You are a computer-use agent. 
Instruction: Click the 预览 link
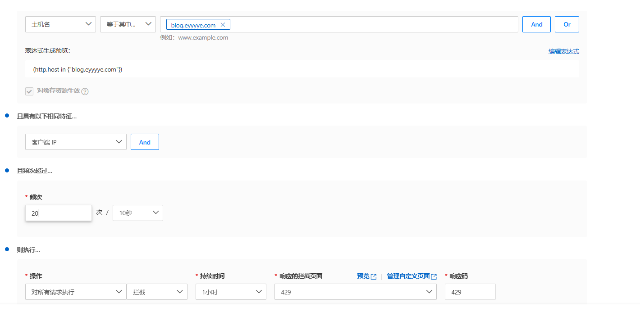click(x=363, y=276)
